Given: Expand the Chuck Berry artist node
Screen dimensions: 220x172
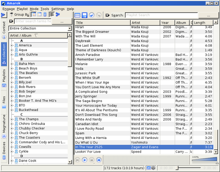Looking at the screenshot, I should 12,133.
